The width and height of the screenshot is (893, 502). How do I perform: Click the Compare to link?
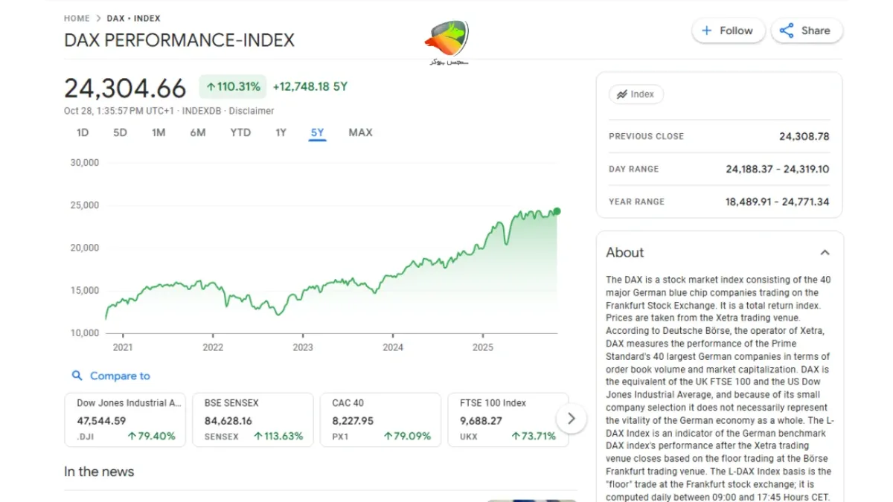(120, 376)
